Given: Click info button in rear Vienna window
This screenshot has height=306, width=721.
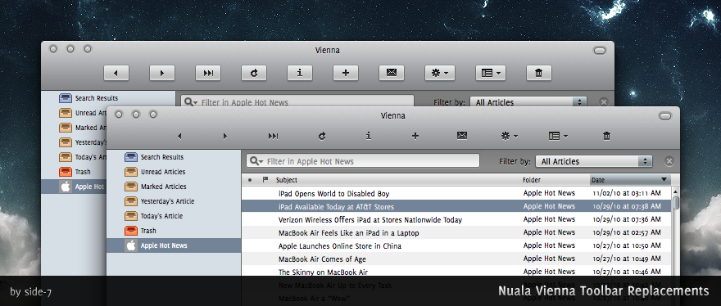Looking at the screenshot, I should click(300, 73).
